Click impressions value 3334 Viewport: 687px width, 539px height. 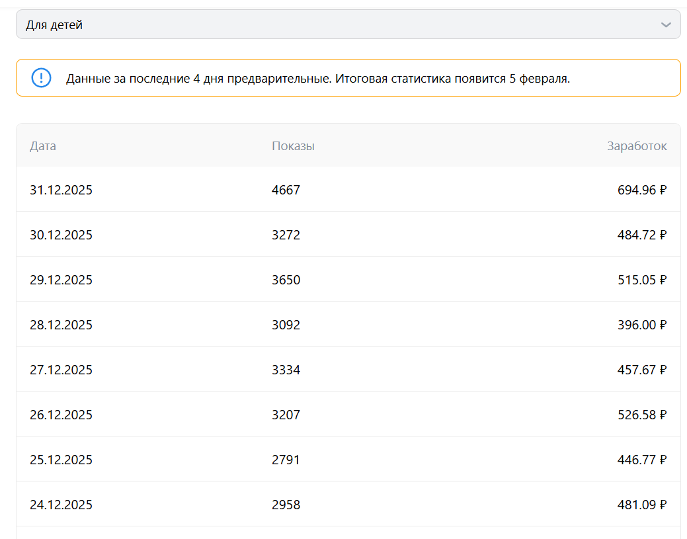pyautogui.click(x=286, y=370)
